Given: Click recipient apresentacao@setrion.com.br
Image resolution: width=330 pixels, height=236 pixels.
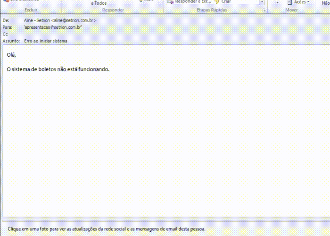Looking at the screenshot, I should [53, 27].
